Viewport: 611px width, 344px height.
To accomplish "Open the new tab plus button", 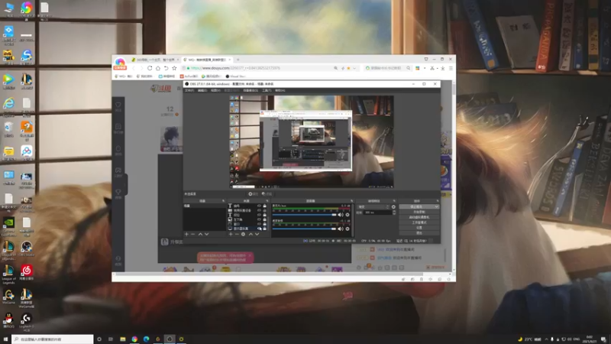I will tap(238, 60).
